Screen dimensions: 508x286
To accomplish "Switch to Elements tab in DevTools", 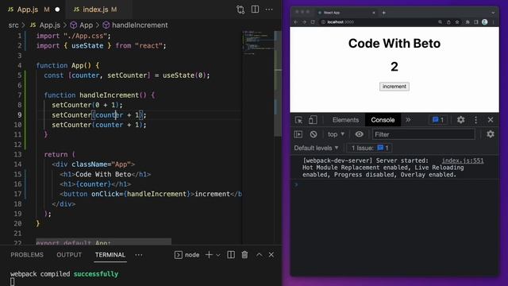I will point(345,120).
